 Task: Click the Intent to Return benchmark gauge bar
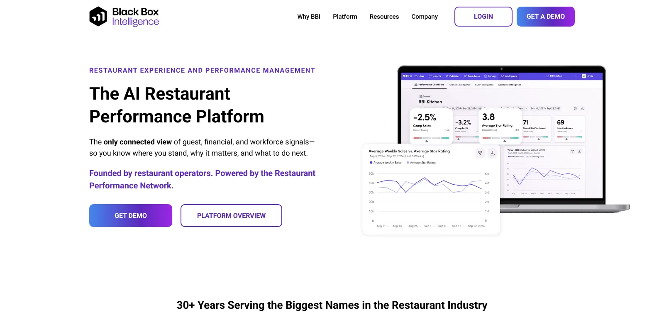(x=569, y=137)
